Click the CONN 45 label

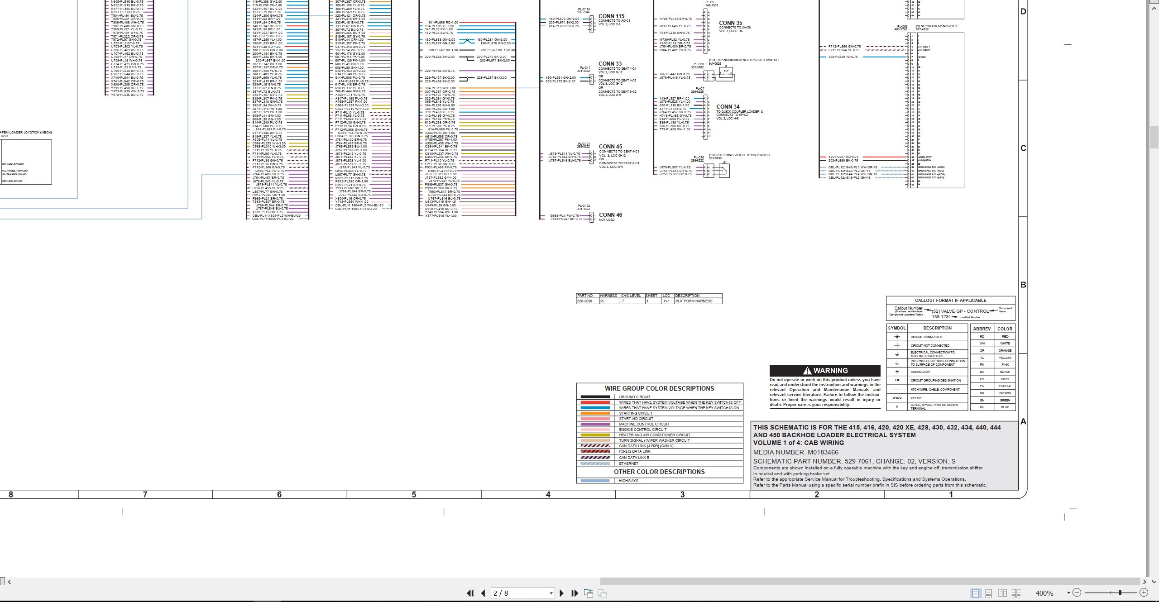610,147
